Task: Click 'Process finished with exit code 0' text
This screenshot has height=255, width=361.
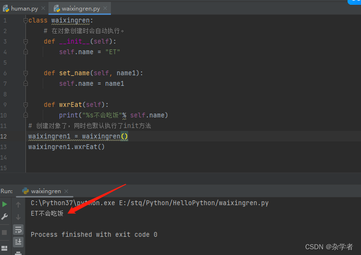Action: pos(94,235)
